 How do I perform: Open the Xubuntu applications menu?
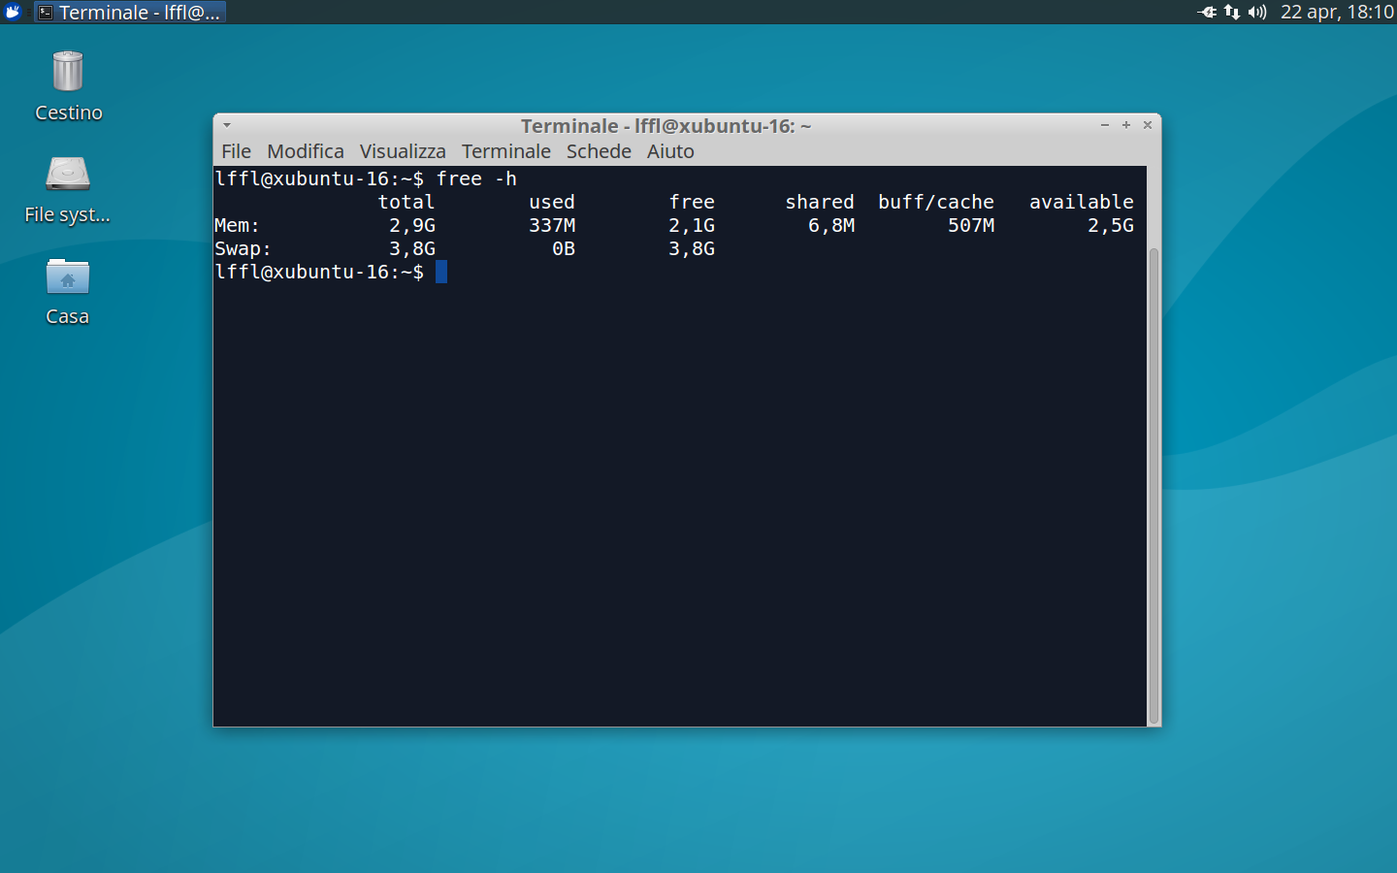[12, 12]
